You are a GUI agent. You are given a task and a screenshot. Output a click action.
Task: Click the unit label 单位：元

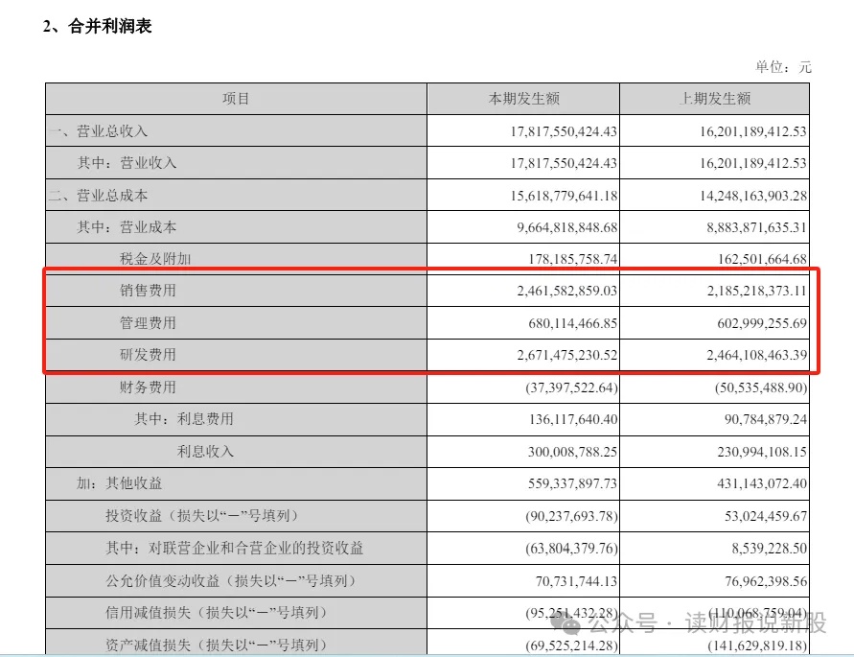(783, 67)
